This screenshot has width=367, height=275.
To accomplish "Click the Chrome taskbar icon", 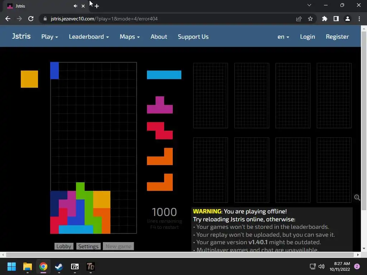I will coord(43,266).
